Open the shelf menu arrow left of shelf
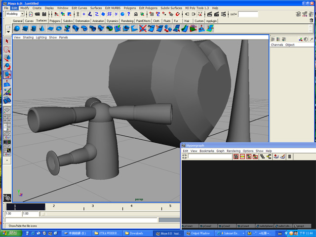The width and height of the screenshot is (316, 237). pos(8,32)
